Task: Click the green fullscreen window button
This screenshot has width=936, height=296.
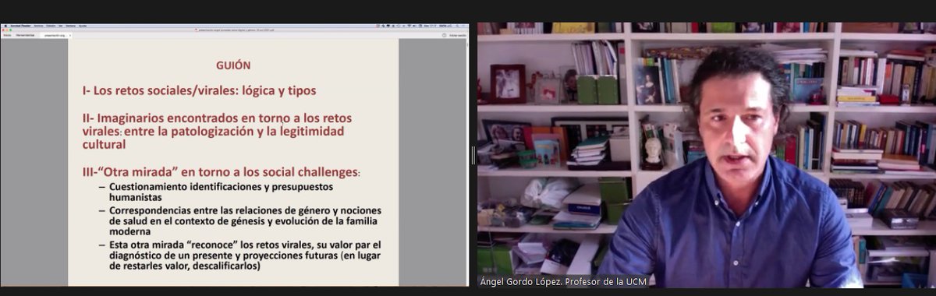Action: 10,30
